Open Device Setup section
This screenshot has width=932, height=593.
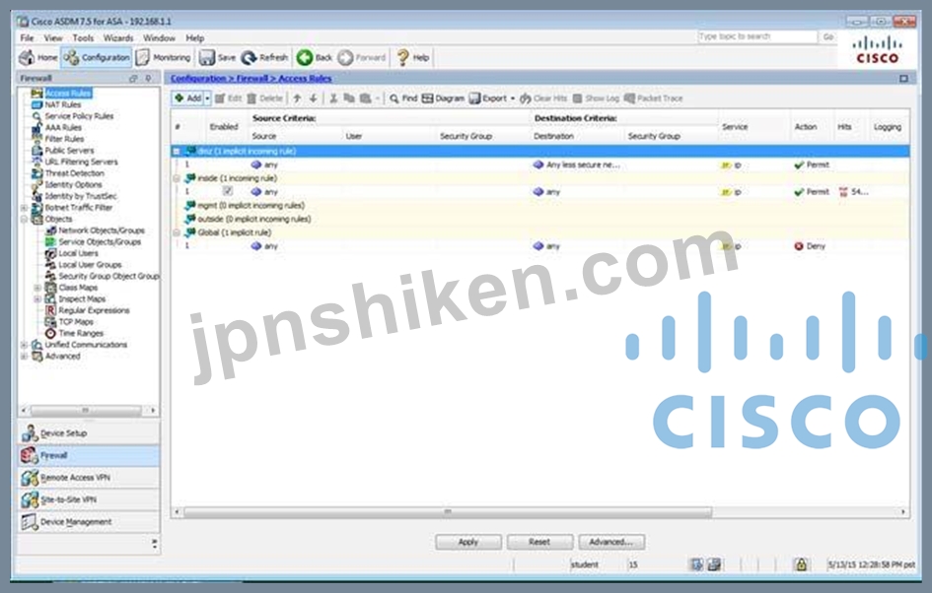coord(89,433)
